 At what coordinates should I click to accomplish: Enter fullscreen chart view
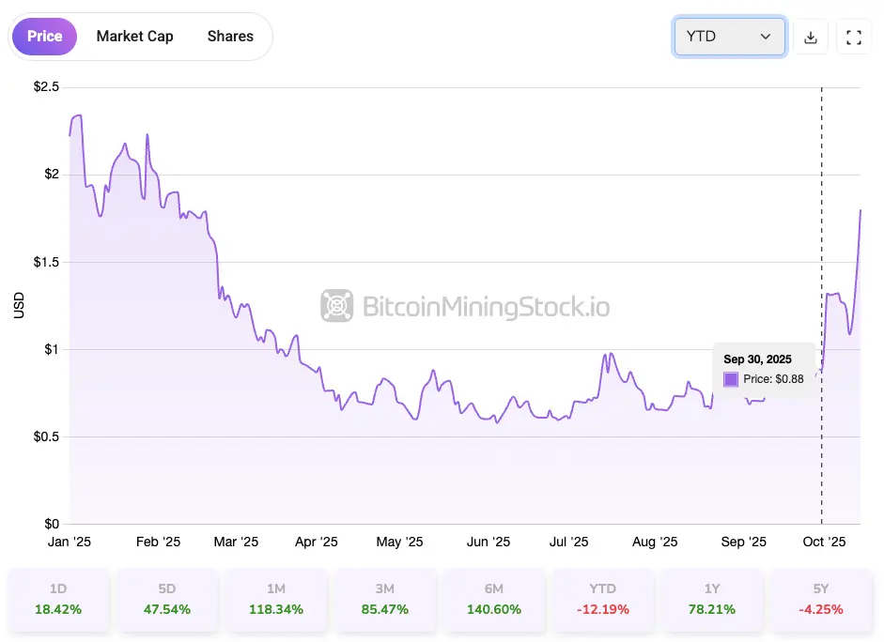(854, 38)
